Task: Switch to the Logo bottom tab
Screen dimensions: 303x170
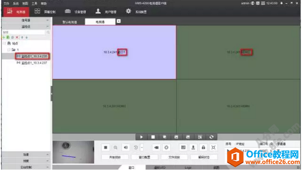Action: [188, 168]
